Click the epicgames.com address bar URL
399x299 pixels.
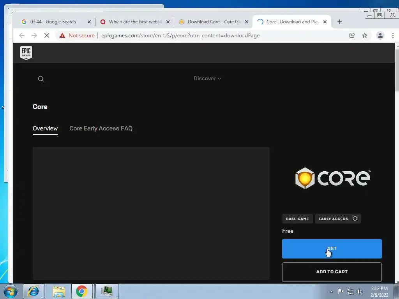pyautogui.click(x=180, y=35)
